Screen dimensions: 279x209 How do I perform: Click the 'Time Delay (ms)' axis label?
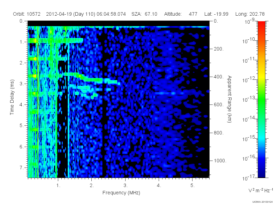pyautogui.click(x=12, y=97)
